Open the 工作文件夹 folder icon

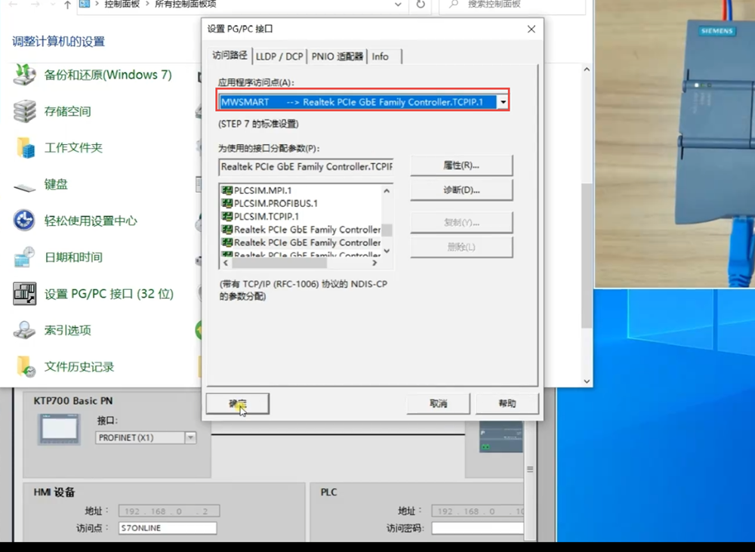click(x=25, y=148)
